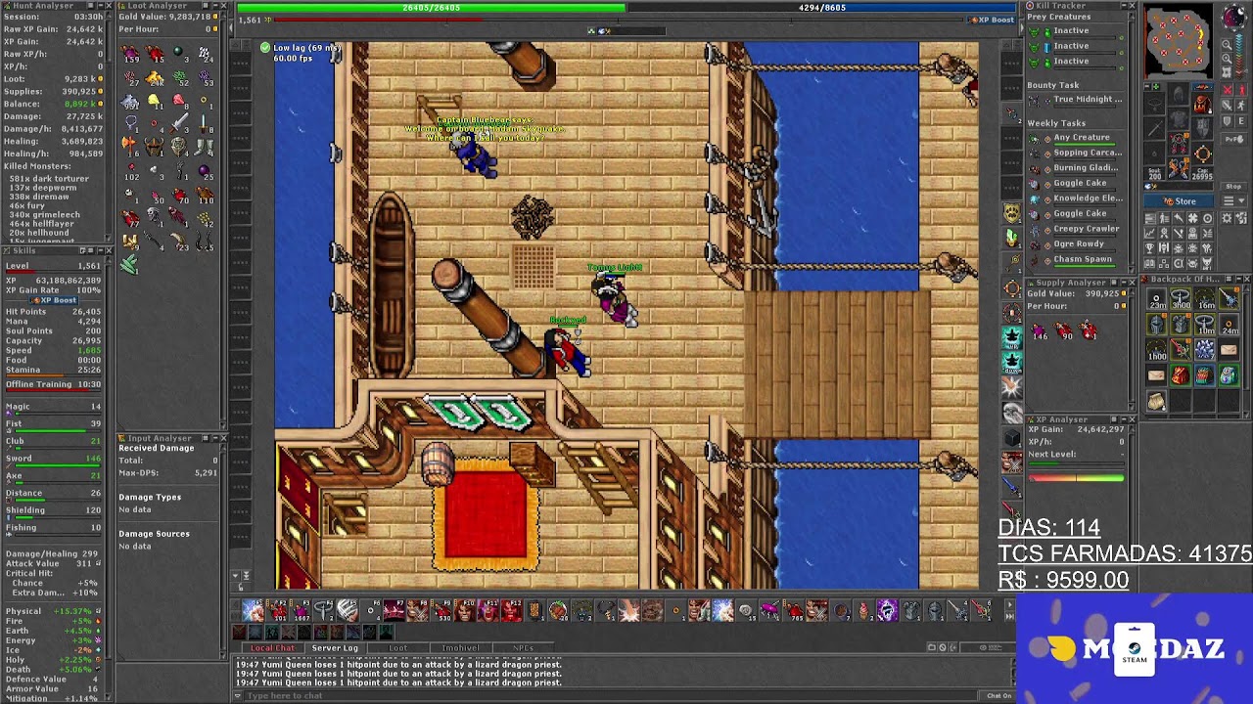Open the NPCs chat tab

click(523, 647)
